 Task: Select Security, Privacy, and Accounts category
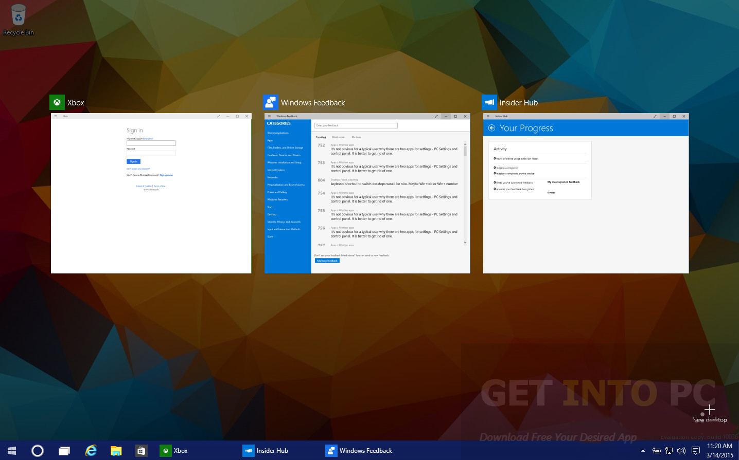coord(284,222)
